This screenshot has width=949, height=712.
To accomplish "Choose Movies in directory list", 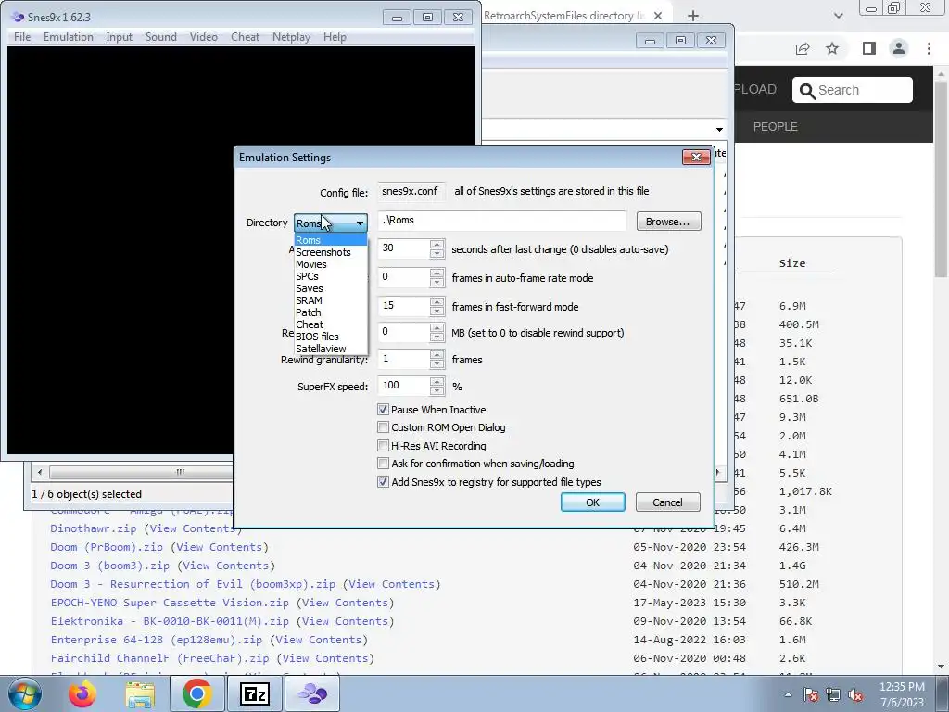I will pyautogui.click(x=331, y=264).
